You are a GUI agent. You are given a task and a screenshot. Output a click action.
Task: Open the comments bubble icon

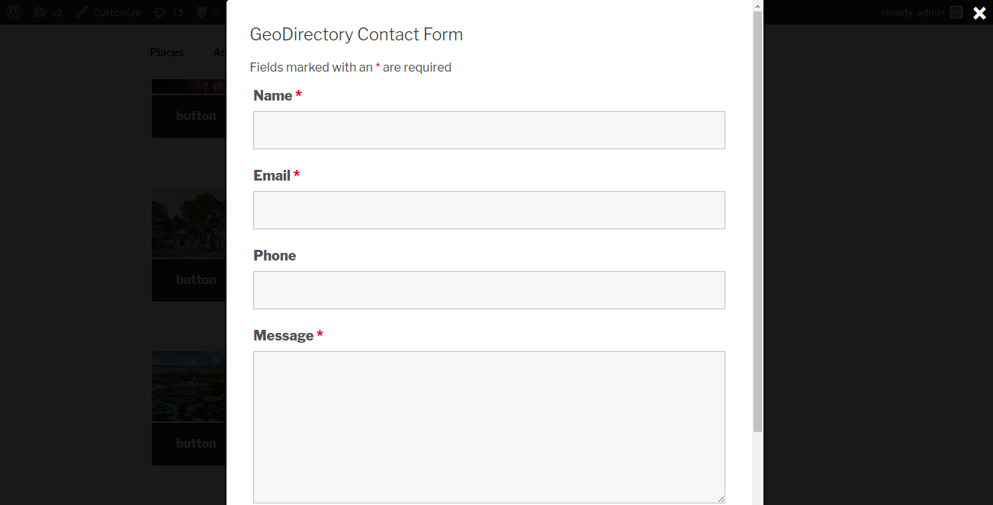point(201,12)
